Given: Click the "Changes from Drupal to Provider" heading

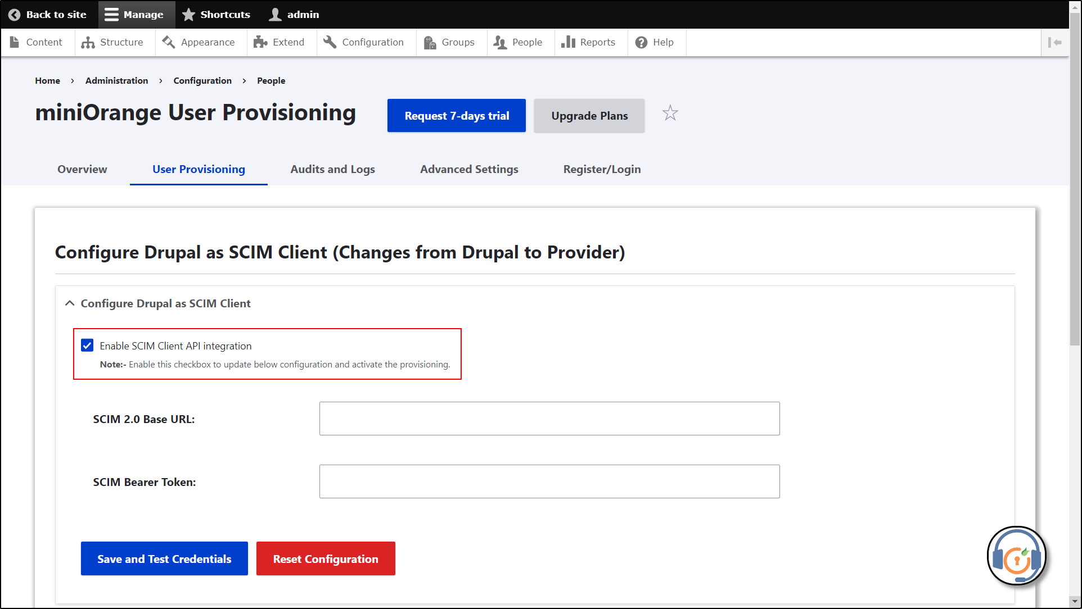Looking at the screenshot, I should [480, 252].
